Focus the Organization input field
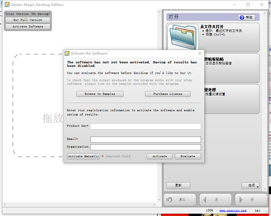271x216 pixels. point(145,147)
